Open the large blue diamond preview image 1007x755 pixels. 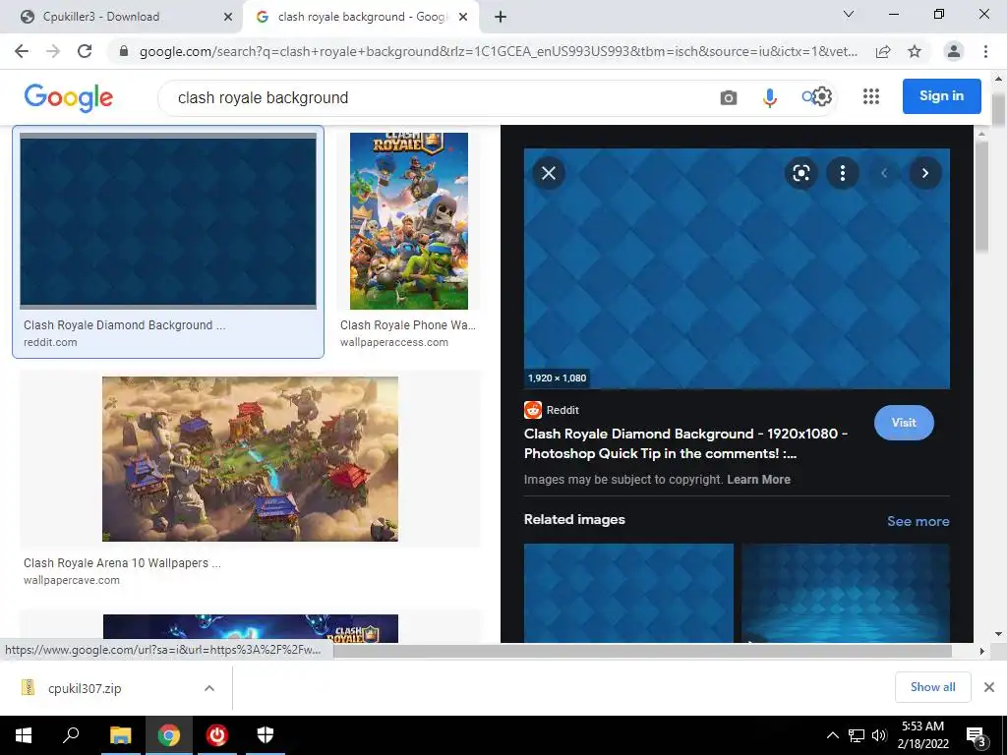pos(737,268)
